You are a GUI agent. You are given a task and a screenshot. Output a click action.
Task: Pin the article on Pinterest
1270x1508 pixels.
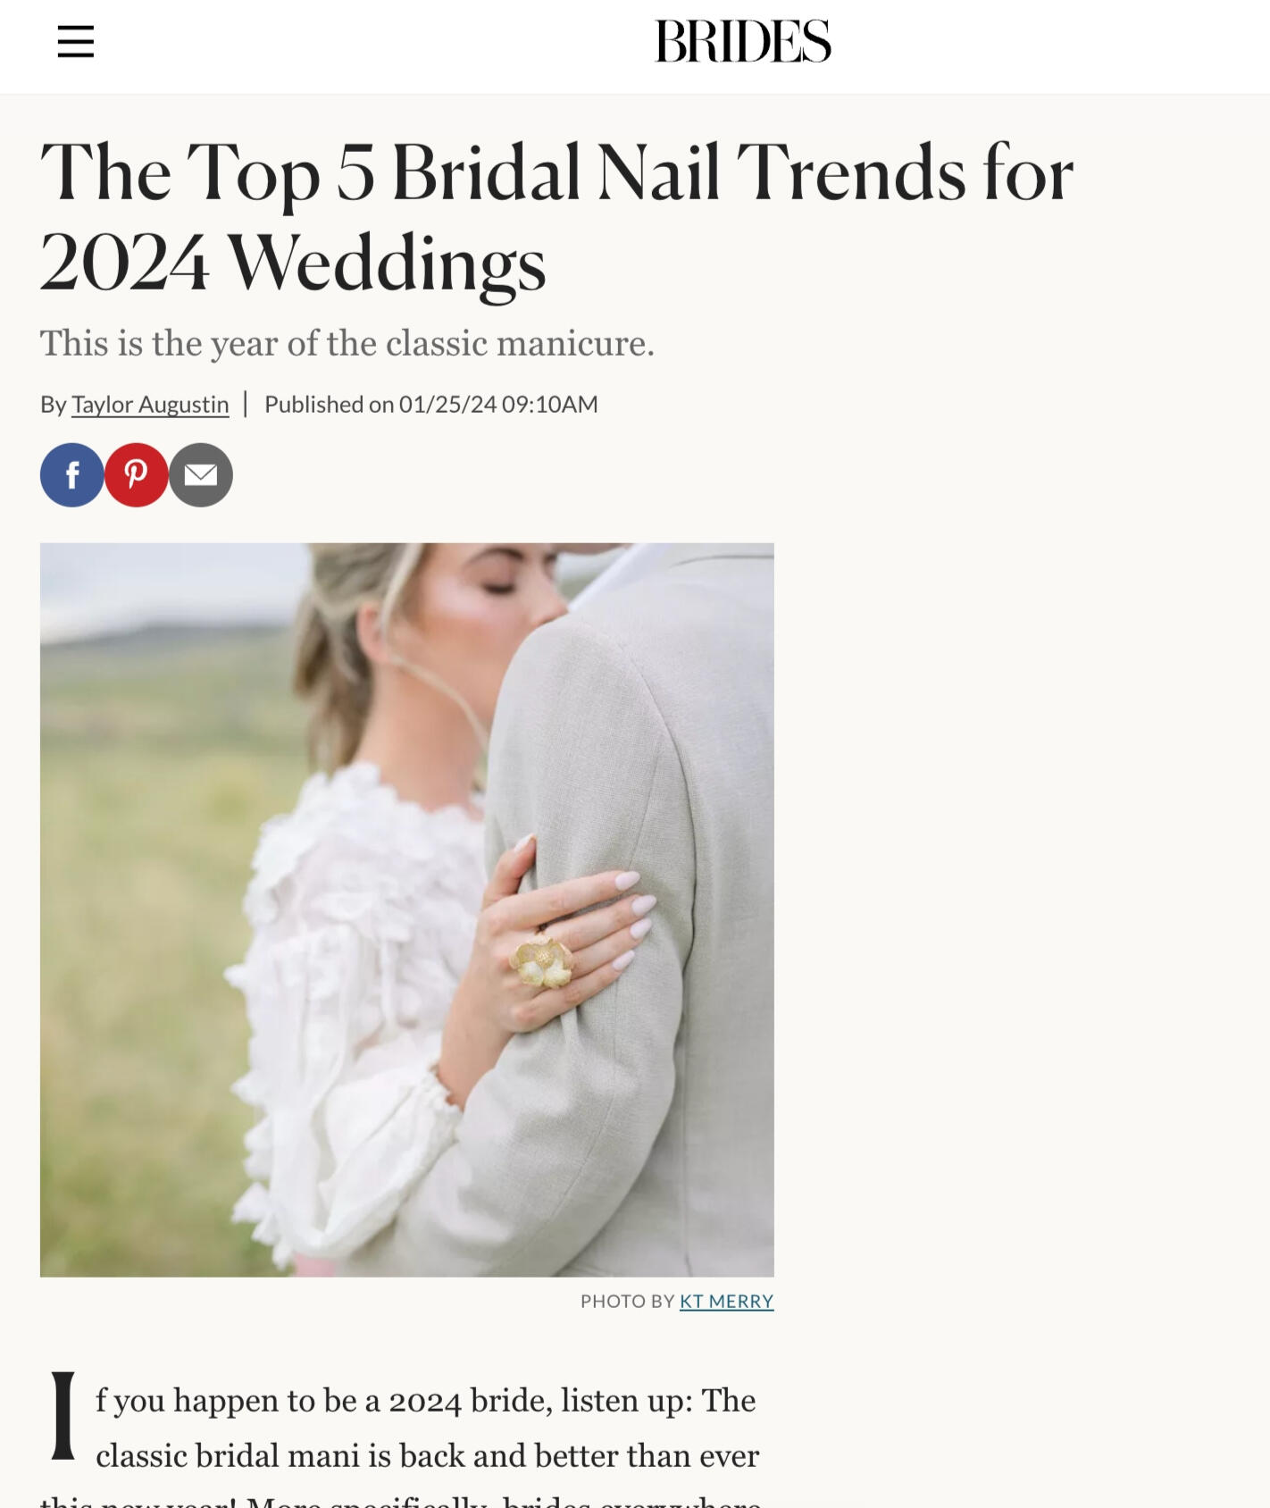137,475
